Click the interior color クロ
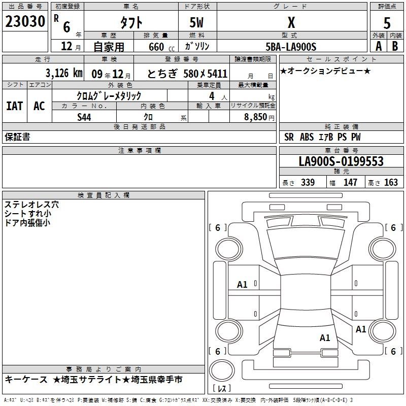This screenshot has width=406, height=406. pos(148,117)
